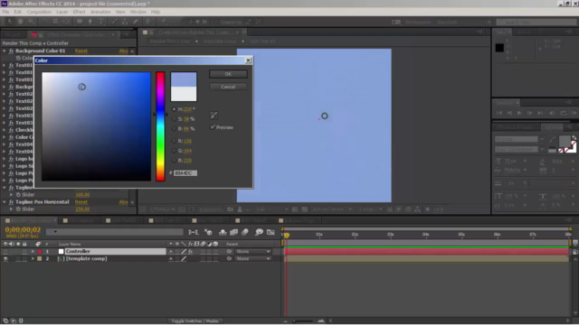Pick the eyedropper in the Color dialog
This screenshot has height=325, width=579.
coord(214,116)
